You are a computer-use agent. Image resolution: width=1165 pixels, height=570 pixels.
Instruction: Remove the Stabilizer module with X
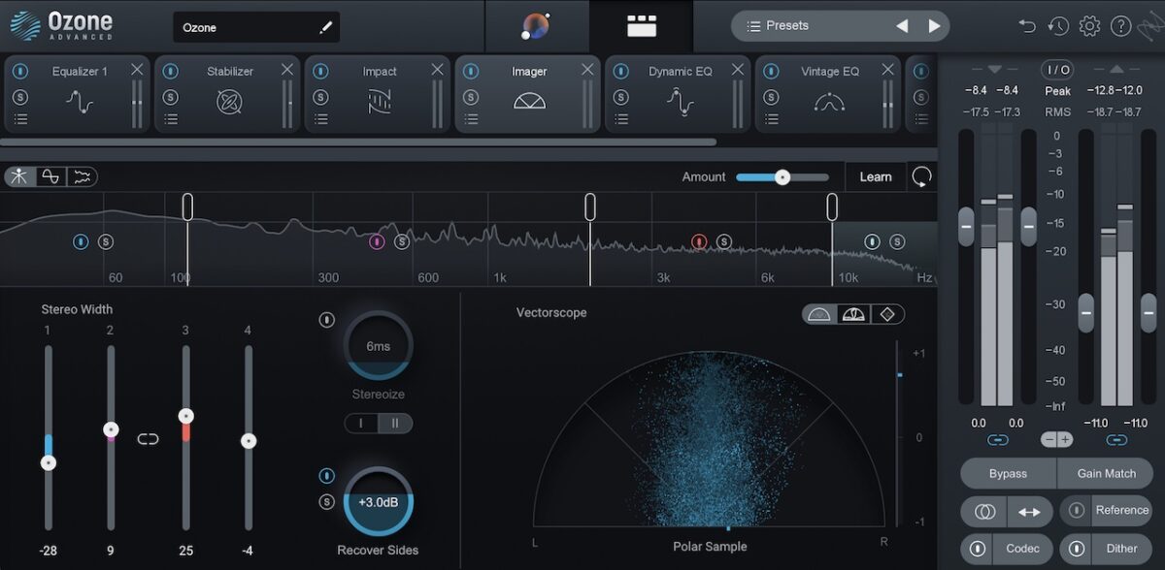(287, 70)
